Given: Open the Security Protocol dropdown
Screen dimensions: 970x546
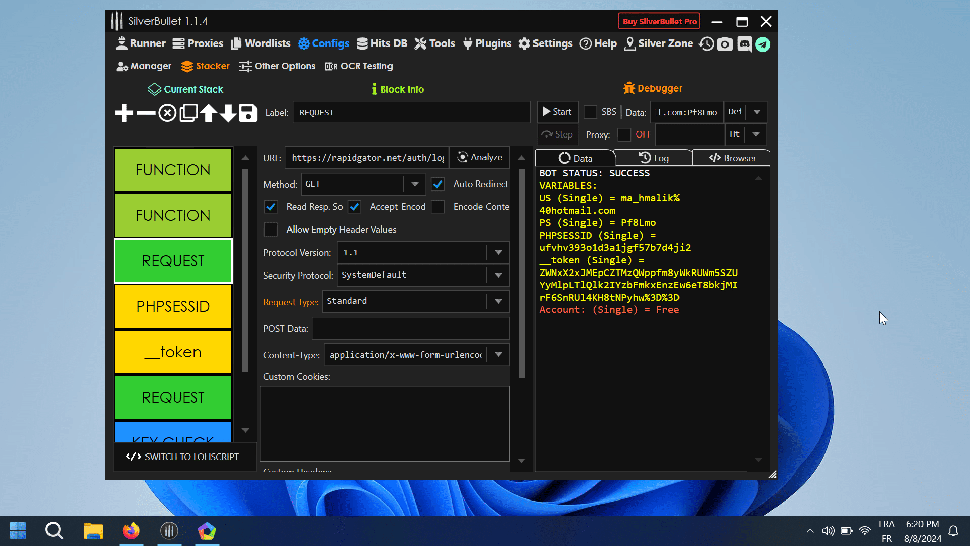Looking at the screenshot, I should point(498,275).
